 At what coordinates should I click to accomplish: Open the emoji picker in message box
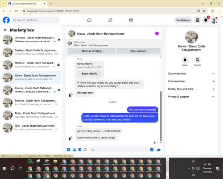[x=152, y=149]
